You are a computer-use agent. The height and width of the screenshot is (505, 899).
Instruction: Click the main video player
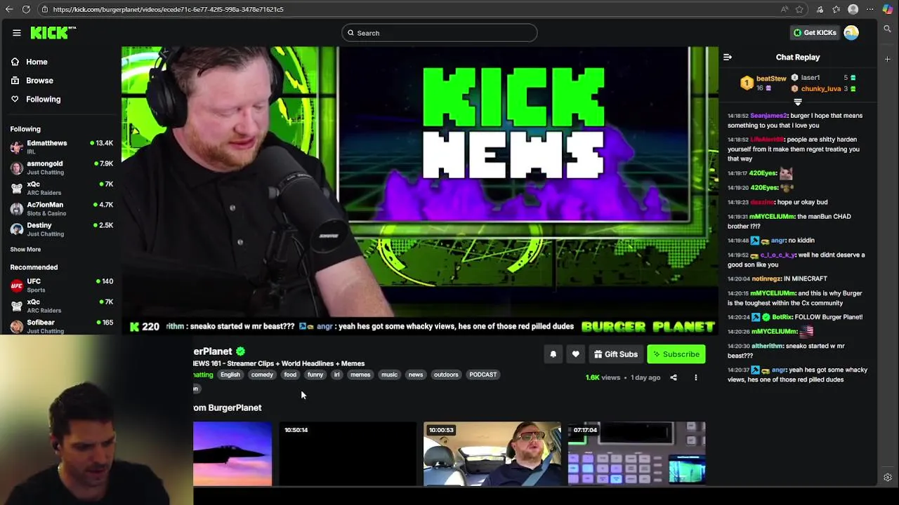[419, 190]
